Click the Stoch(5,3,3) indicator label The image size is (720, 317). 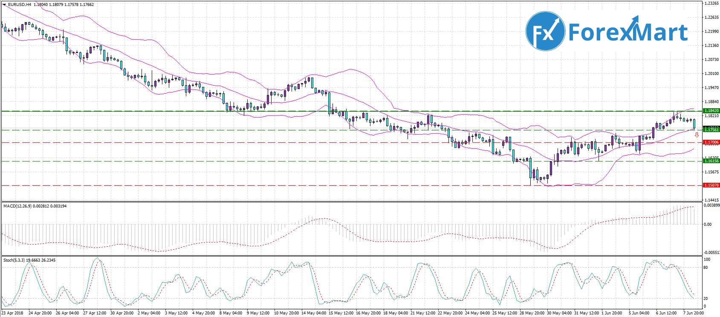coord(14,260)
